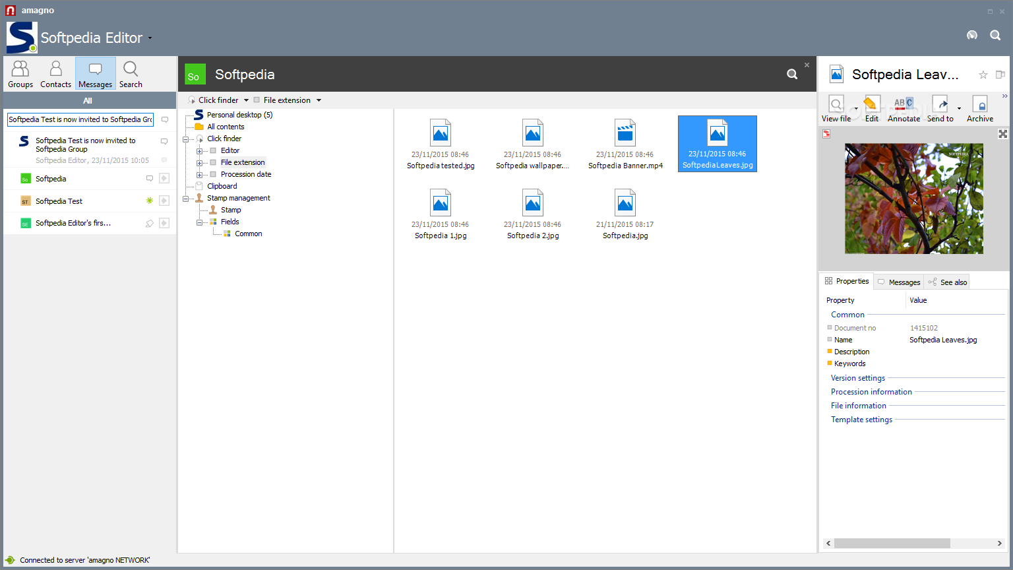Click the leaves preview image

click(x=914, y=199)
